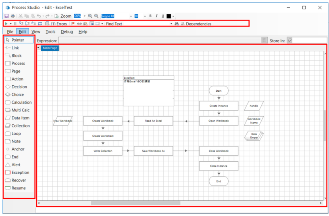Open the font color dropdown arrow
The height and width of the screenshot is (216, 329).
coord(173,16)
